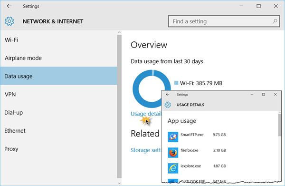Click the Find a setting field
The image size is (285, 186).
click(x=224, y=21)
